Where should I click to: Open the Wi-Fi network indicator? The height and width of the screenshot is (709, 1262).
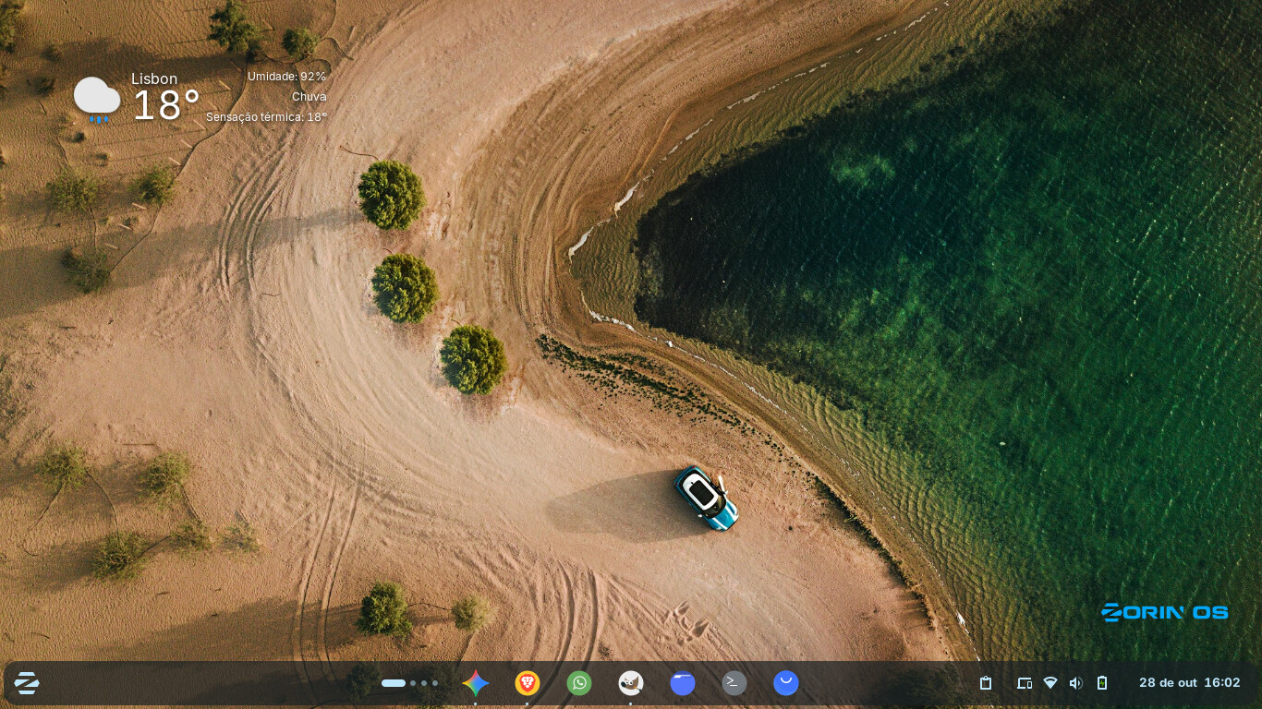click(x=1050, y=683)
